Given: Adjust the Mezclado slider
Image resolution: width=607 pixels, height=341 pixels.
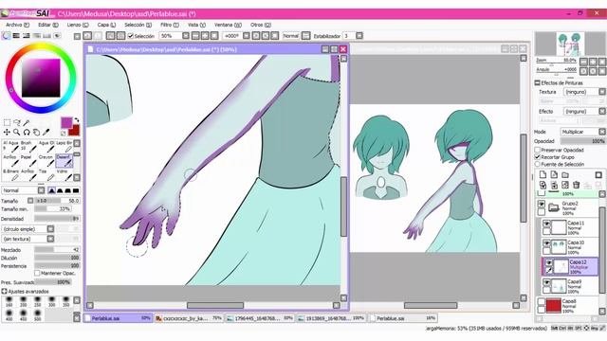Looking at the screenshot, I should tap(57, 250).
